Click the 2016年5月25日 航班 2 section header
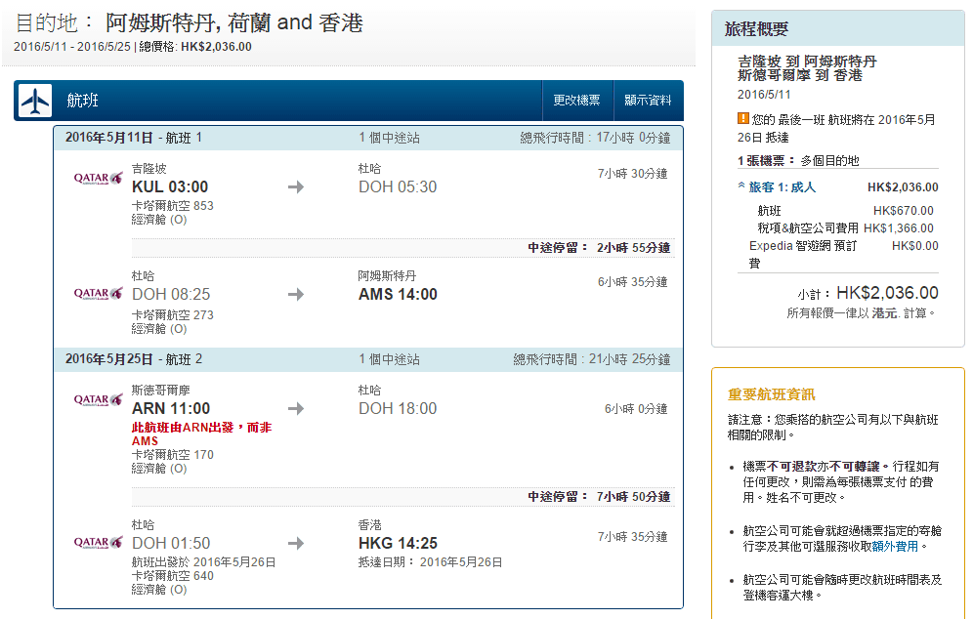This screenshot has height=619, width=973. coord(134,359)
